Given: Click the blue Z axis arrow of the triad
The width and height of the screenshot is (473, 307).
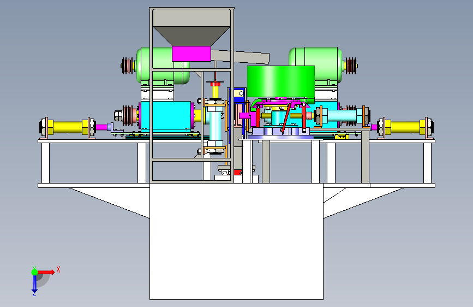Looking at the screenshot, I should (x=34, y=284).
